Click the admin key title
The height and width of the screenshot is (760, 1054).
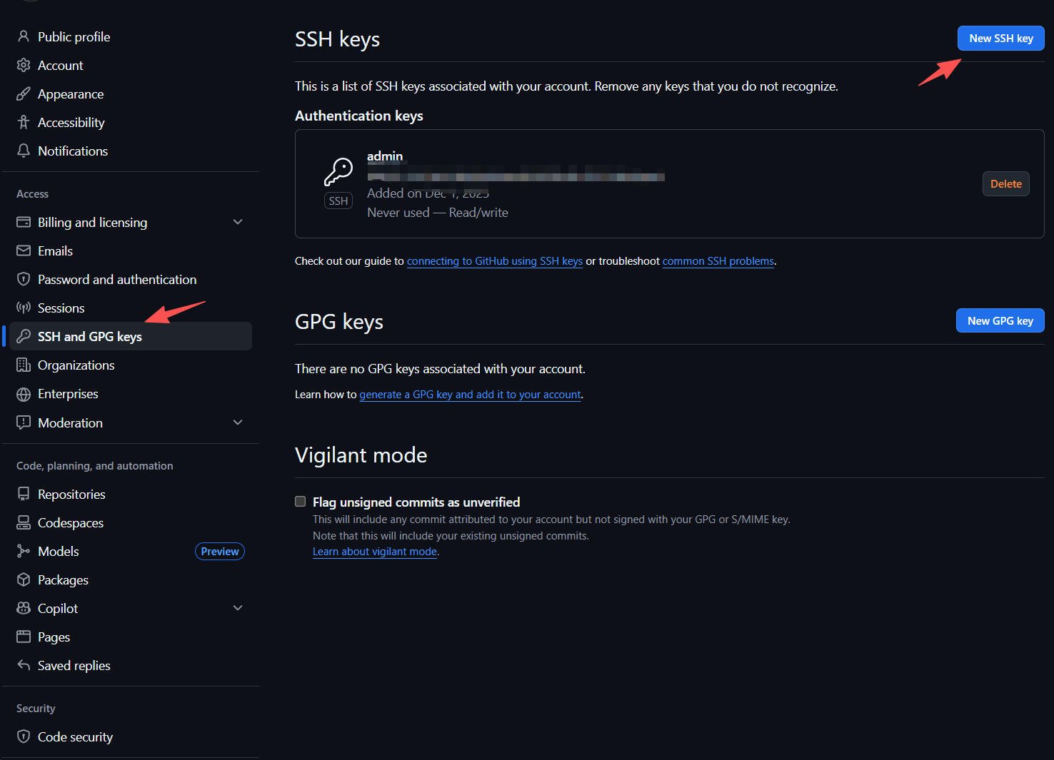[x=385, y=156]
